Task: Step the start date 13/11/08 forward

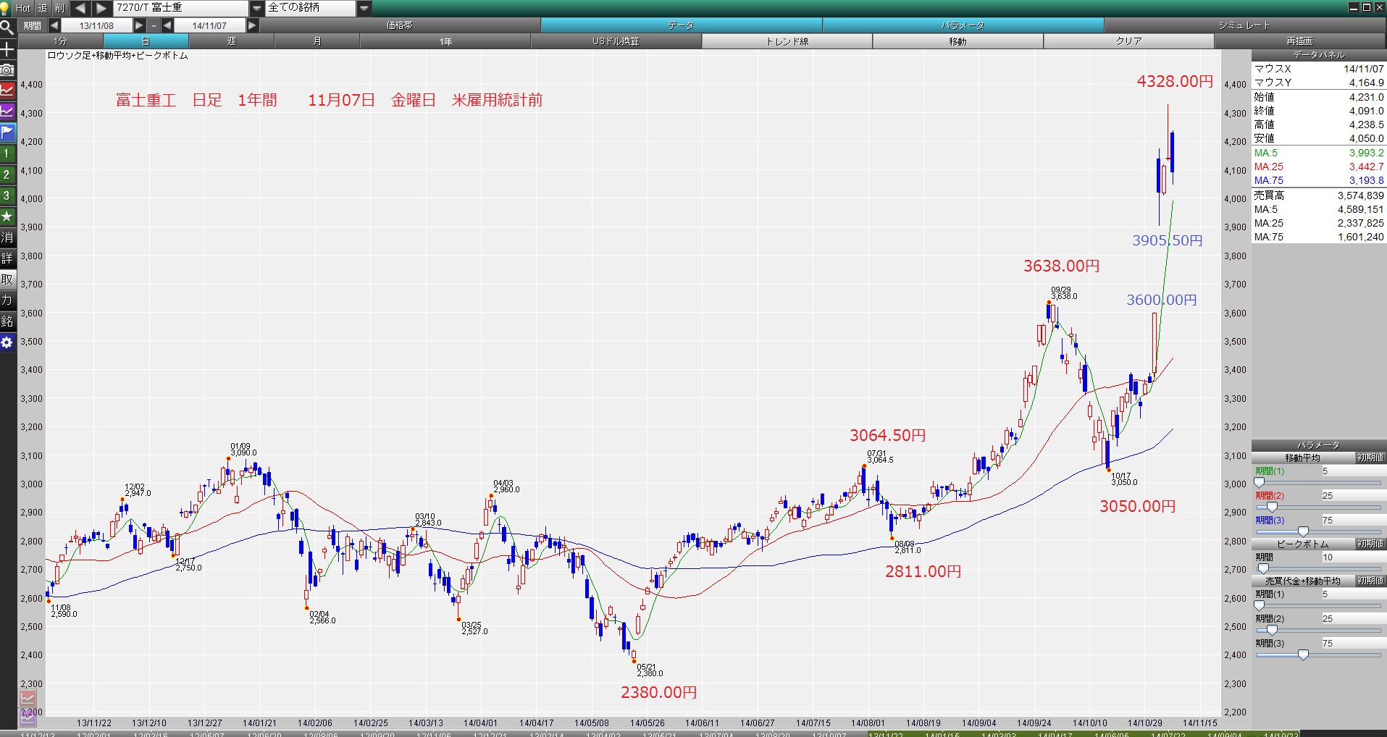Action: coord(139,25)
